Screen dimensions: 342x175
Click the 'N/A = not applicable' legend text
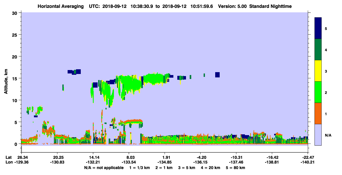pyautogui.click(x=104, y=168)
